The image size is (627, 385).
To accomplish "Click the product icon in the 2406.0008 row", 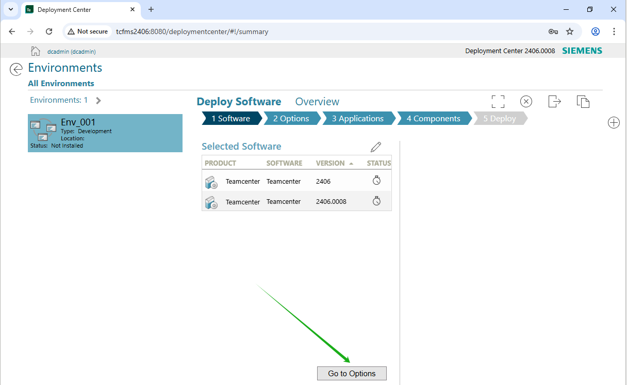I will [211, 202].
